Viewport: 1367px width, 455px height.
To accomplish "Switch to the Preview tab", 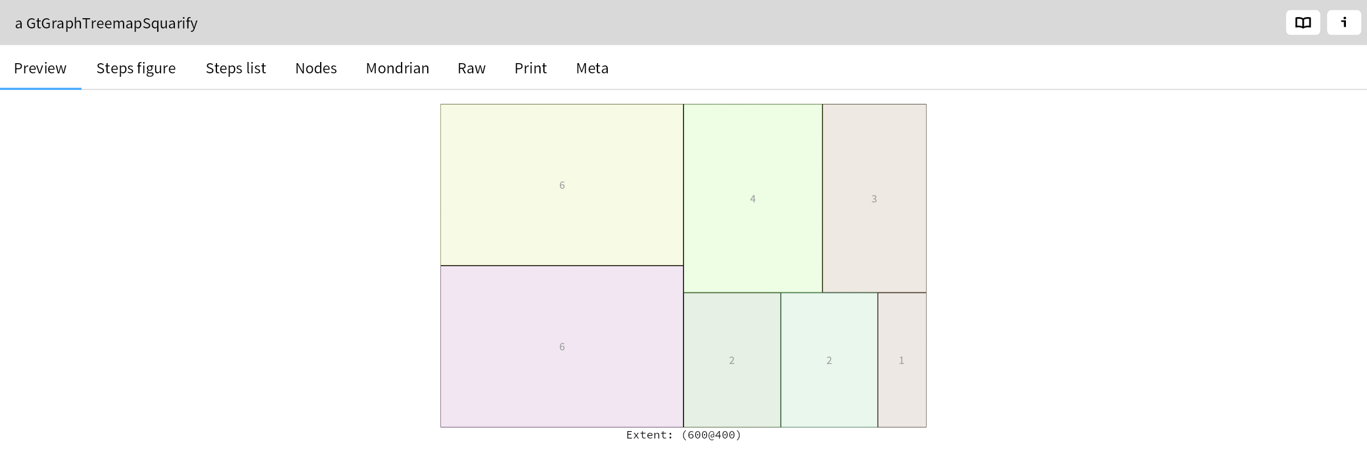I will [x=40, y=68].
